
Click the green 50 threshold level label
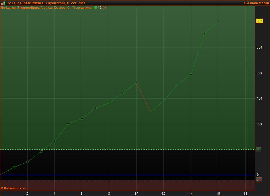(258, 149)
